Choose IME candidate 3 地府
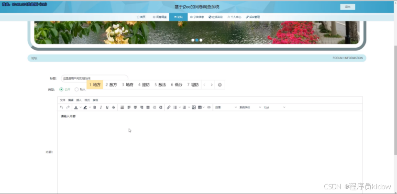This screenshot has width=397, height=194. click(128, 85)
